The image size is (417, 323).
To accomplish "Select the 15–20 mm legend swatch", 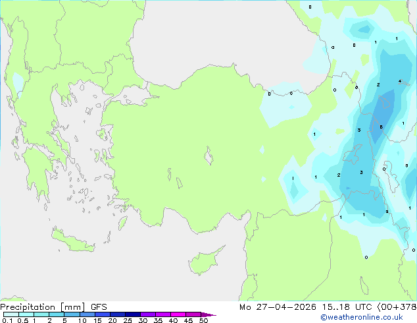I will (x=103, y=314).
